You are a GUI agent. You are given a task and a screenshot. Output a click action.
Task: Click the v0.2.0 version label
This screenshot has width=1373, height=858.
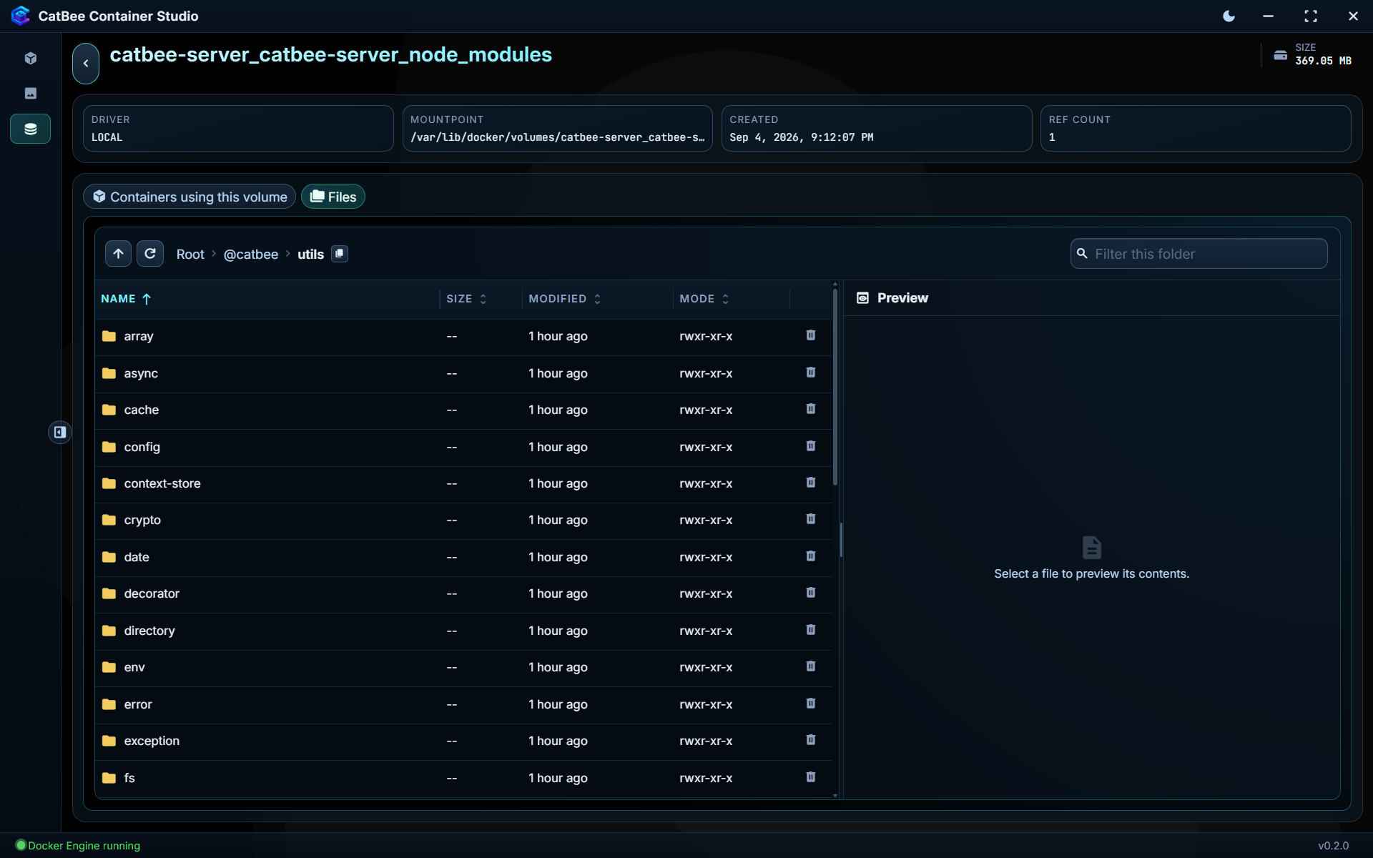click(x=1333, y=845)
